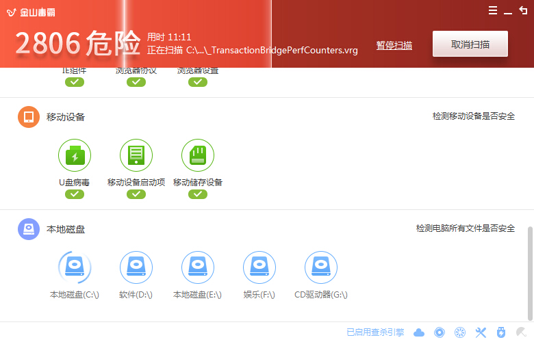Click the 用时 11:11 elapsed time text
The image size is (534, 342).
[x=169, y=37]
